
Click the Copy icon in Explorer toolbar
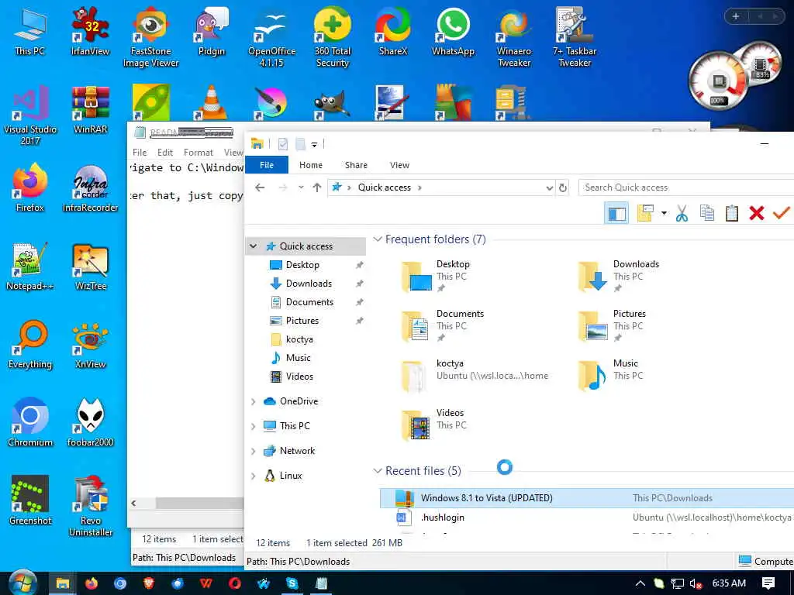coord(707,213)
